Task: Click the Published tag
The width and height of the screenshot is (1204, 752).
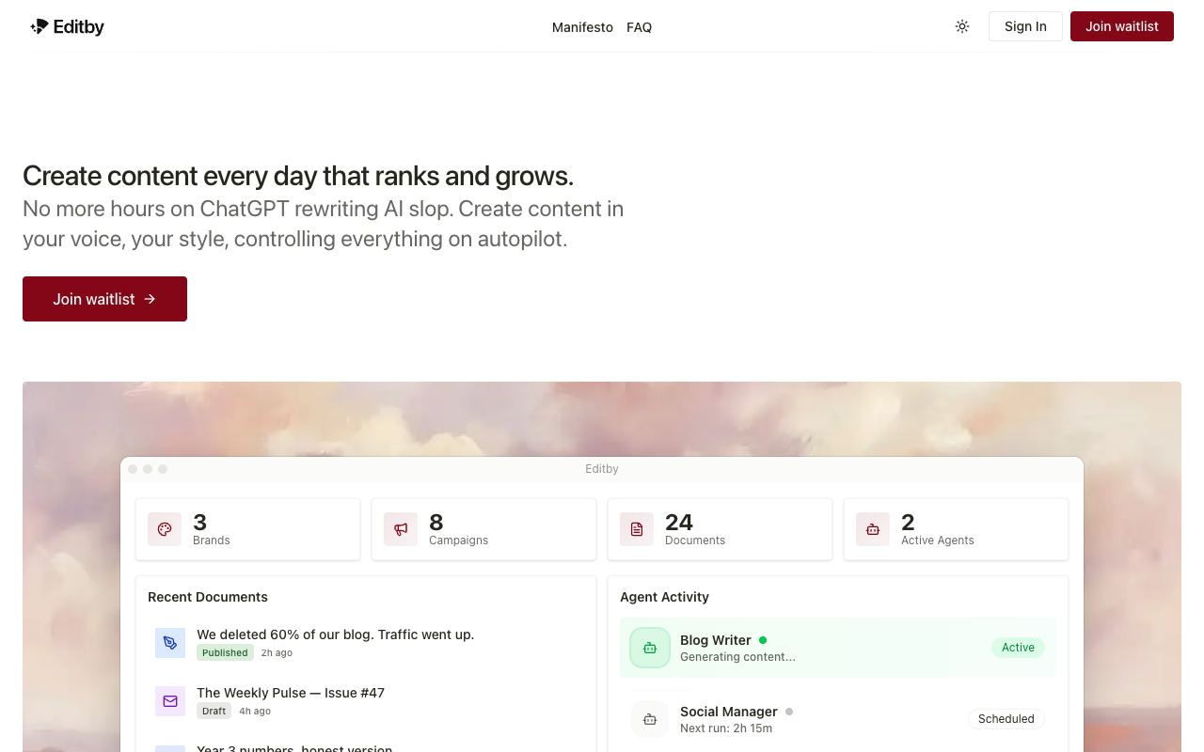Action: click(225, 652)
